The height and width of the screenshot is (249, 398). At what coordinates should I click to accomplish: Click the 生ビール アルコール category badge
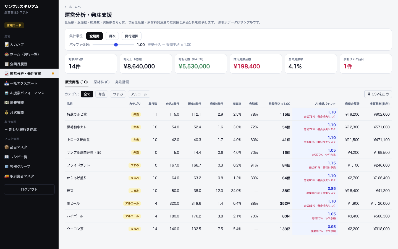point(132,203)
